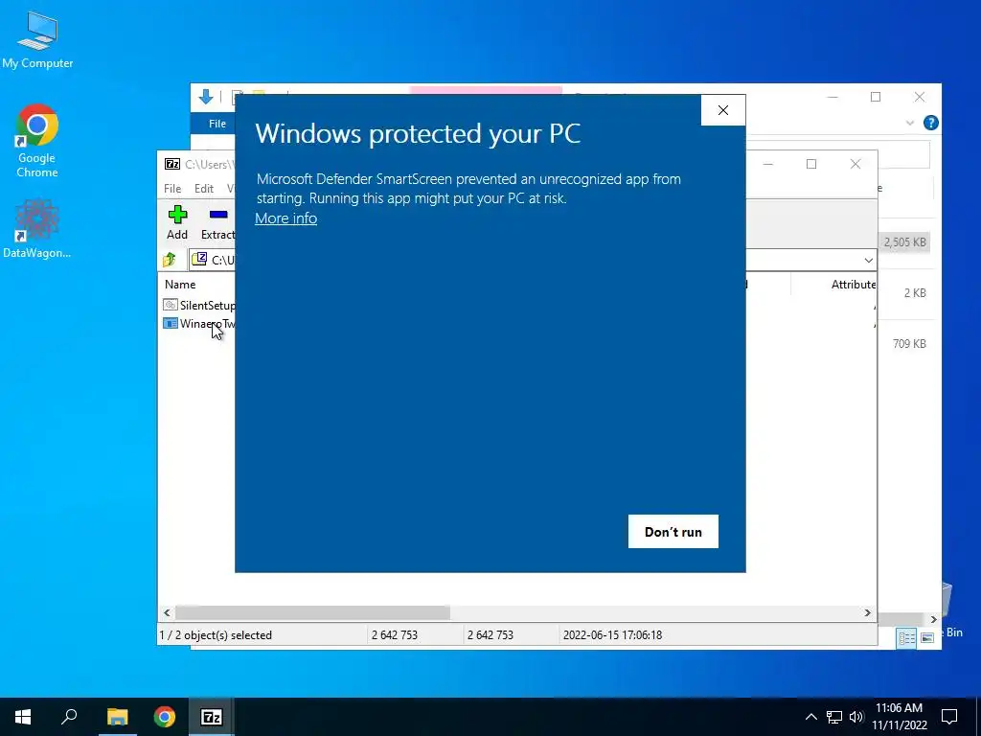The width and height of the screenshot is (981, 736).
Task: Click the 7-Zip horizontal scrollbar thumb
Action: (x=312, y=612)
